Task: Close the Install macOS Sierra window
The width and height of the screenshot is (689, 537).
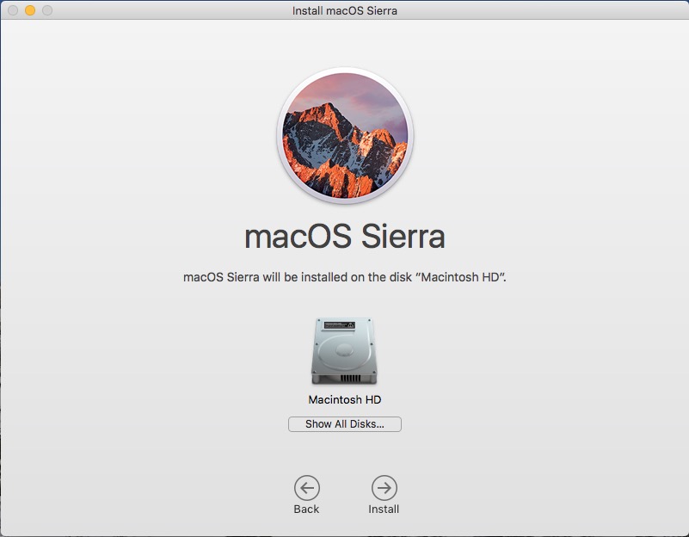Action: [12, 10]
